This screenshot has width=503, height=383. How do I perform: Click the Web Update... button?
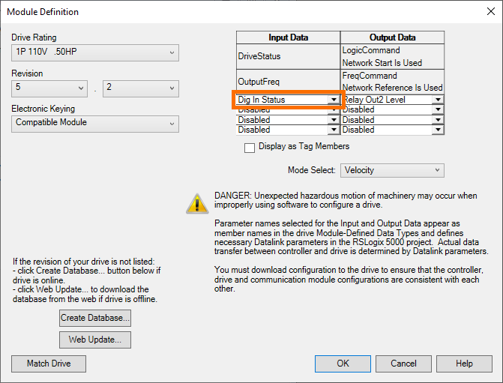(x=95, y=340)
